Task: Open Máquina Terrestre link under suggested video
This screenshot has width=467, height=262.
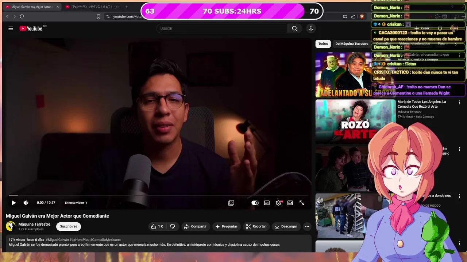Action: coord(409,112)
